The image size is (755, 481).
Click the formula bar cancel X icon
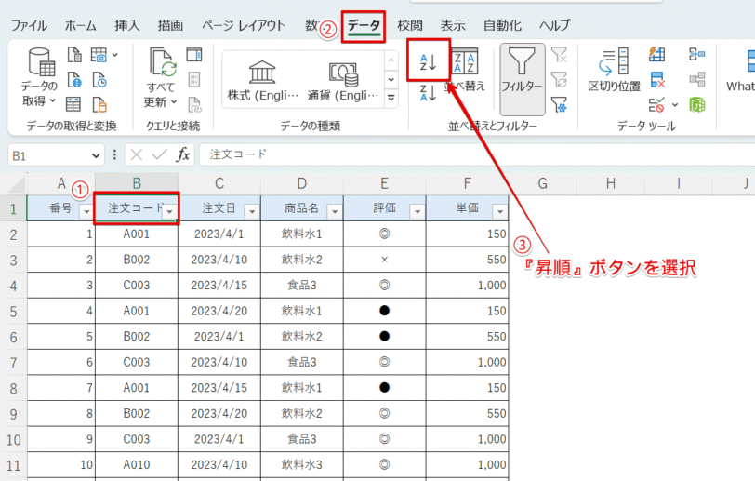[x=137, y=154]
